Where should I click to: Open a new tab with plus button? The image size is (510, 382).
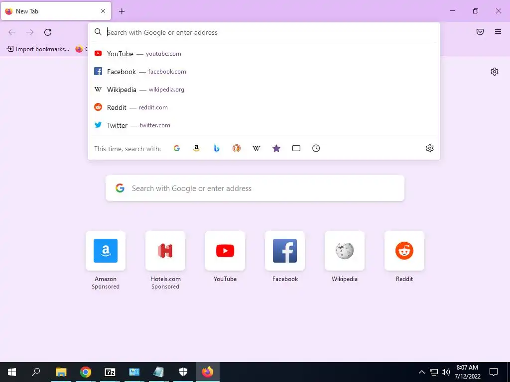pyautogui.click(x=122, y=11)
